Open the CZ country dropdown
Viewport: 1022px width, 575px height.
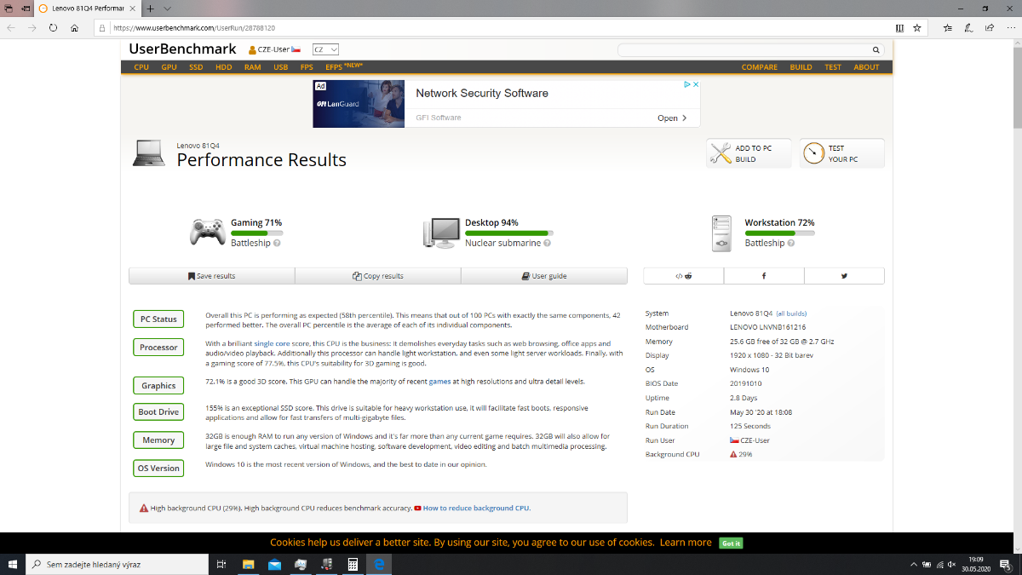tap(325, 49)
